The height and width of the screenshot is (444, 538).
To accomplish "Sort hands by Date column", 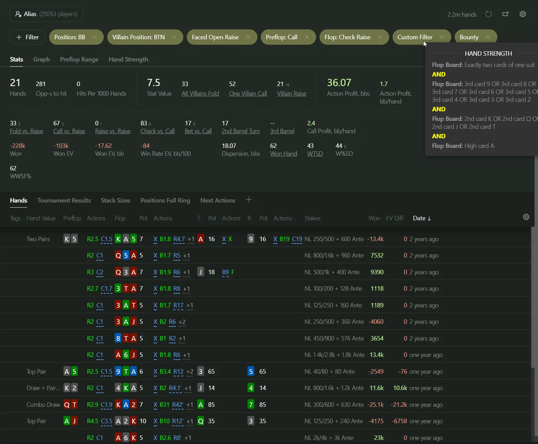I will coord(422,218).
